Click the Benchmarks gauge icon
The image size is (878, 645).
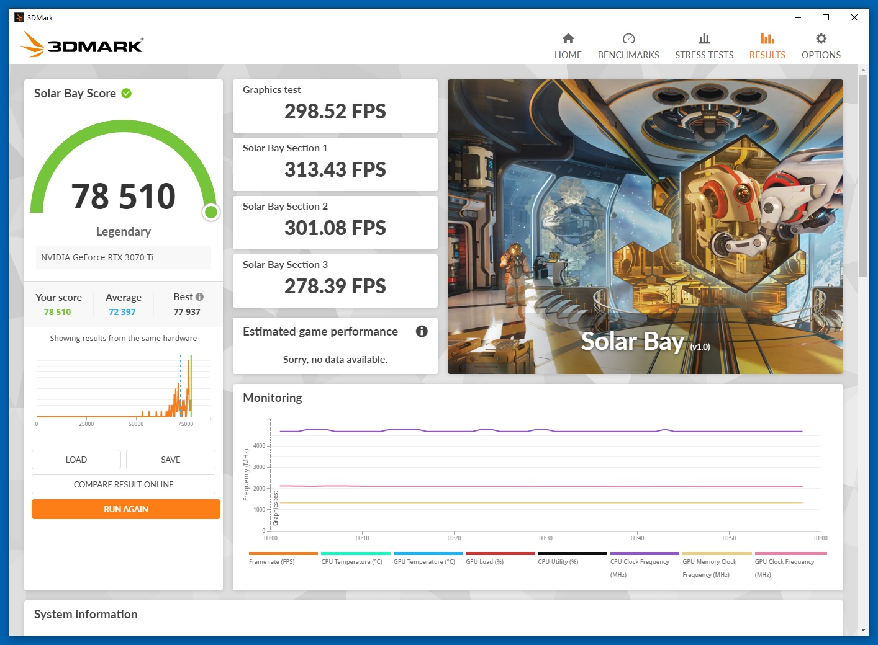coord(628,38)
